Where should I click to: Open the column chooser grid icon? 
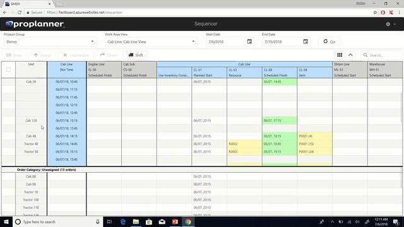[x=340, y=55]
